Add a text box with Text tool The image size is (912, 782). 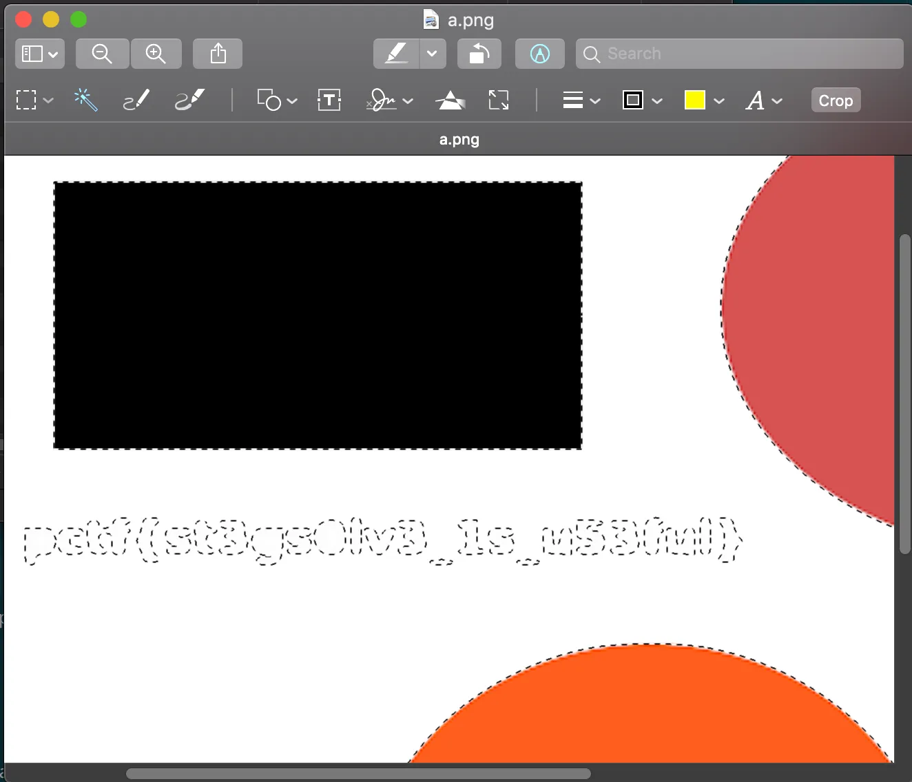coord(329,100)
